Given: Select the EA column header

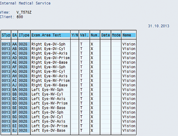Looking at the screenshot, I should click(15, 35).
